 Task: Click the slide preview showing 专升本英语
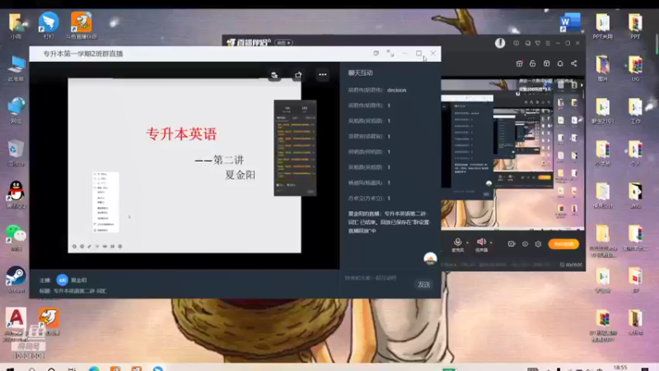pyautogui.click(x=185, y=166)
